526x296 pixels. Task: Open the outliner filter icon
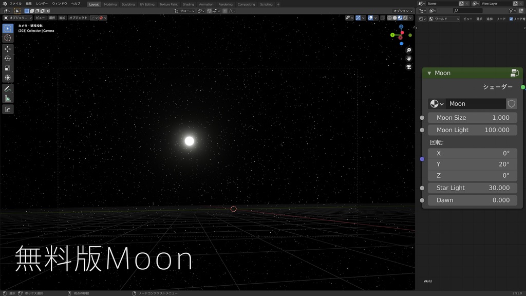click(511, 10)
